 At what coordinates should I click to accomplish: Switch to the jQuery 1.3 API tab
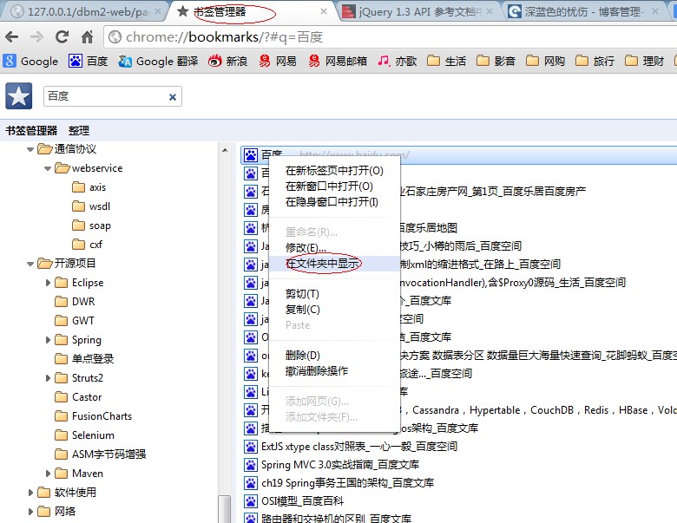[x=419, y=11]
